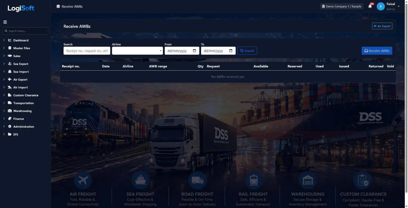Click the From date field
This screenshot has height=208, width=408.
coord(182,51)
